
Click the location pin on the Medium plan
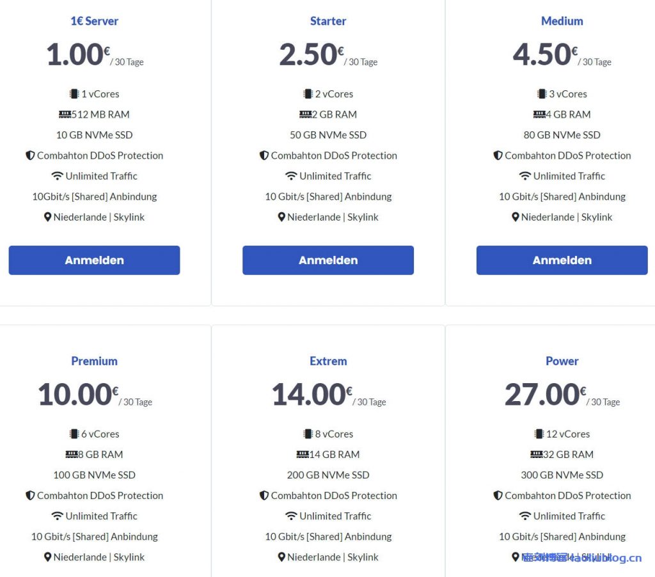(516, 217)
